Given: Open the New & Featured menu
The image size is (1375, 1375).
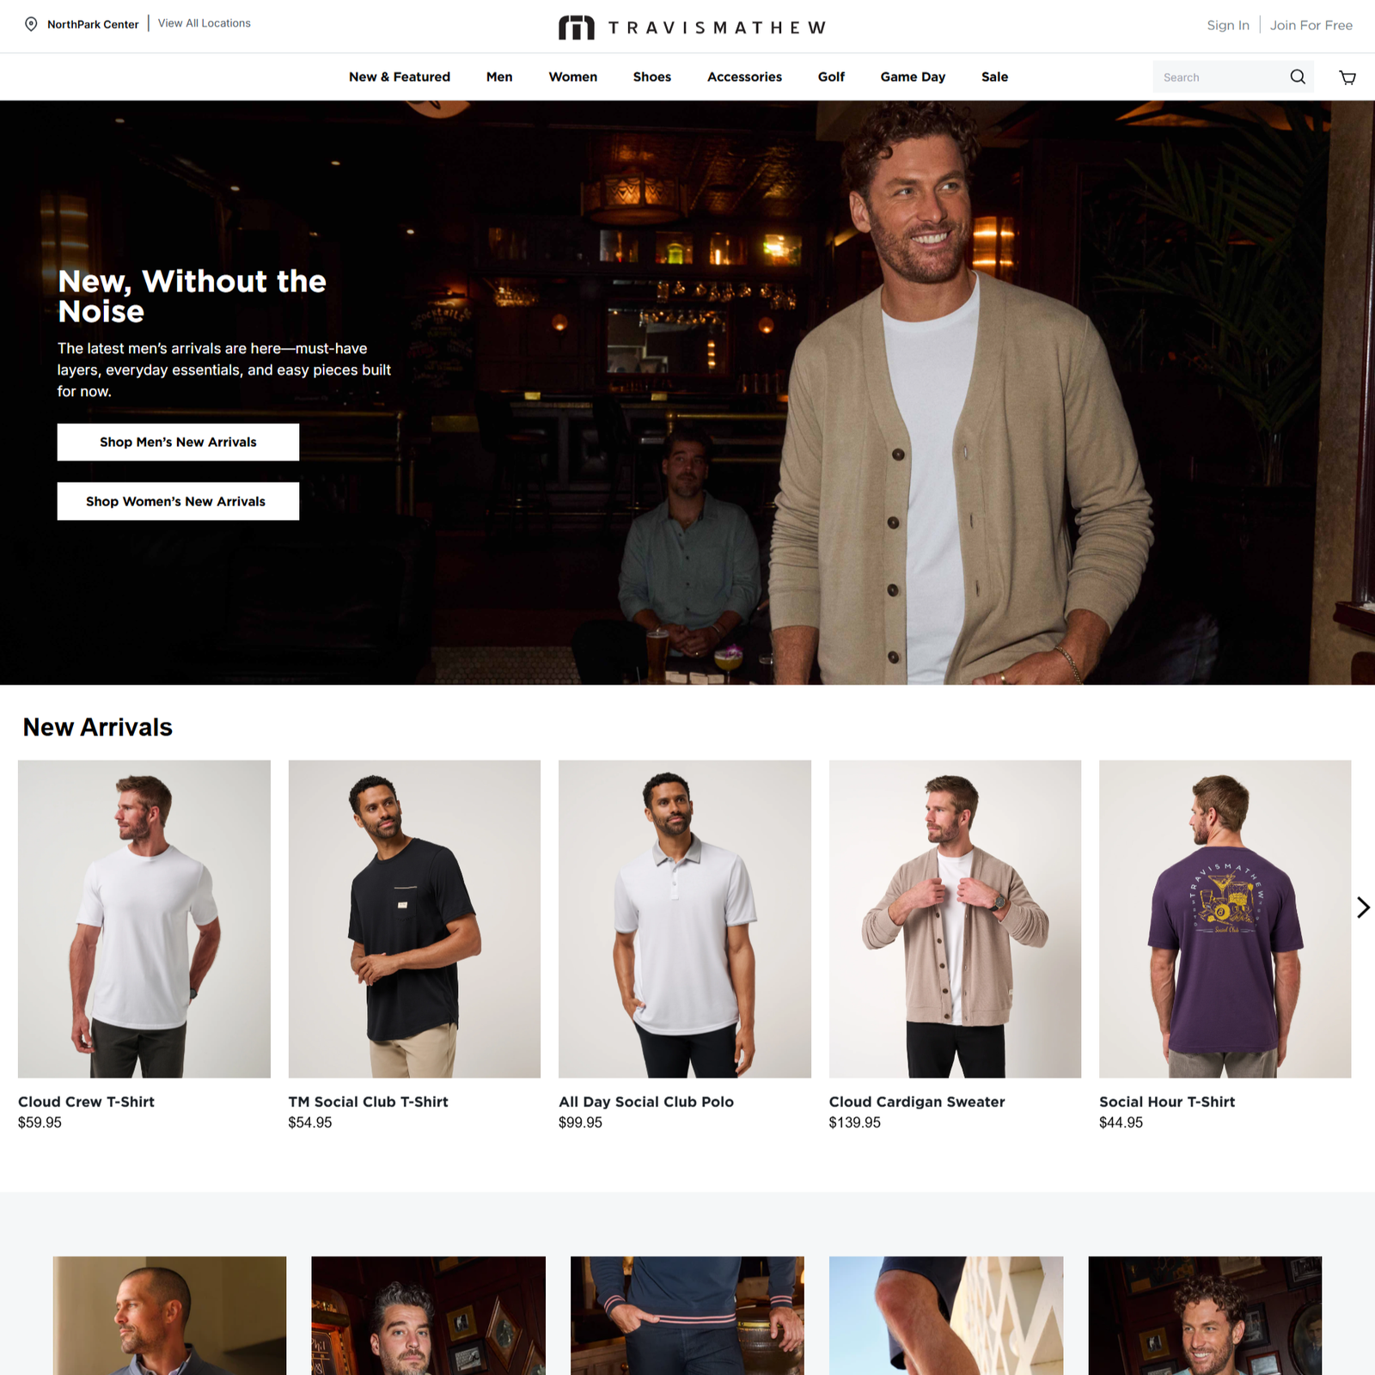Looking at the screenshot, I should 400,77.
